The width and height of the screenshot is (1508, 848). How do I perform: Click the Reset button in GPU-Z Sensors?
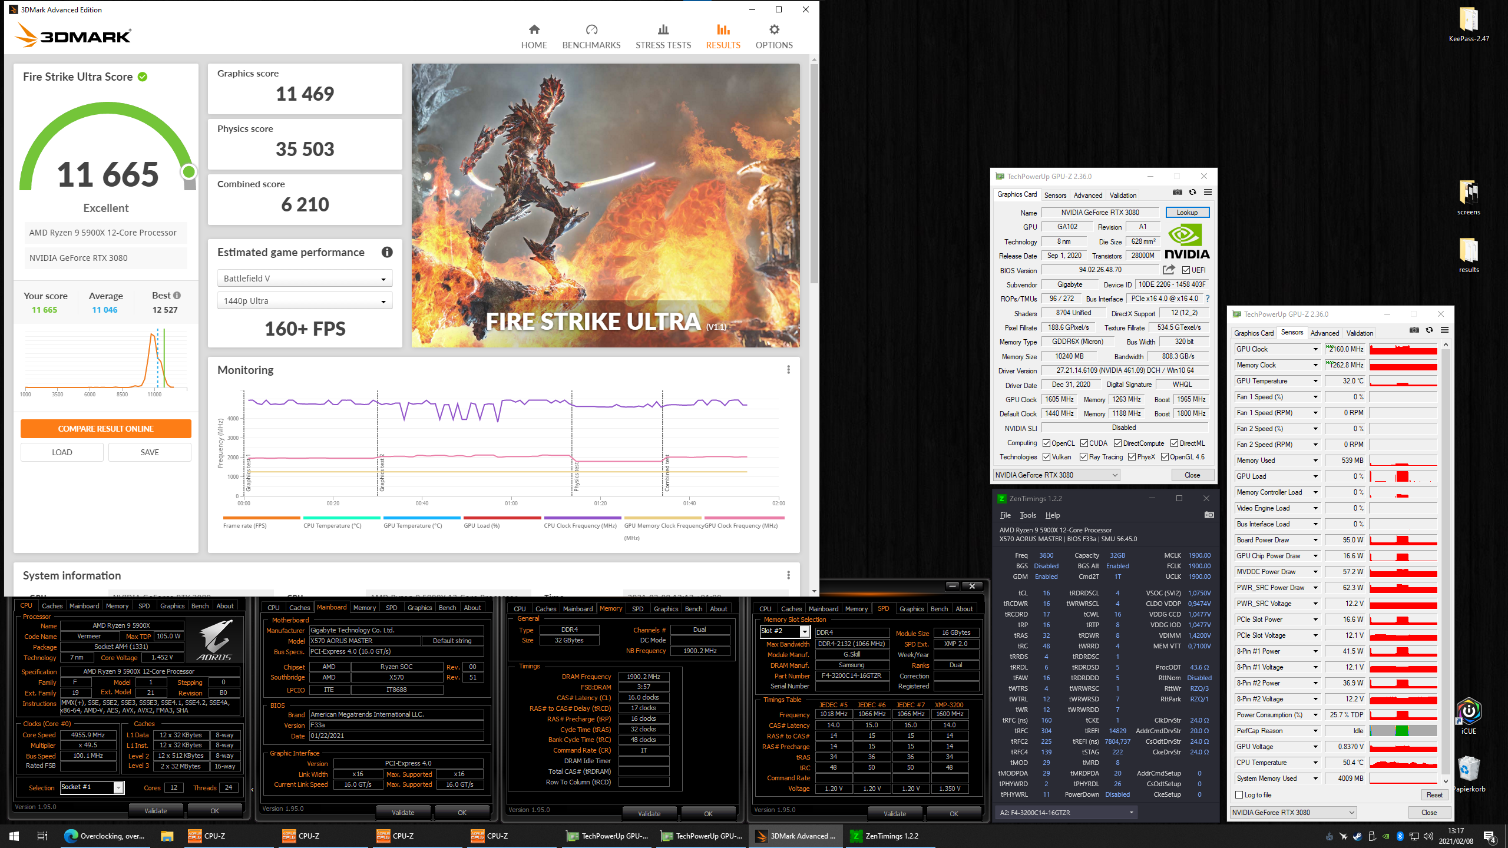[1434, 795]
